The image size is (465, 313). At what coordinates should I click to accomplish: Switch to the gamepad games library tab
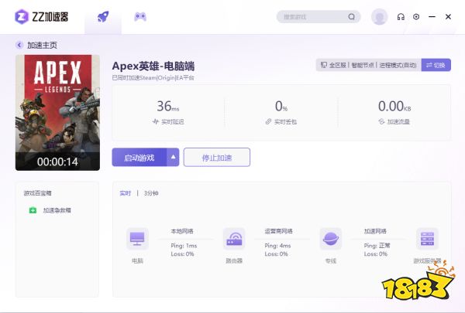(140, 16)
